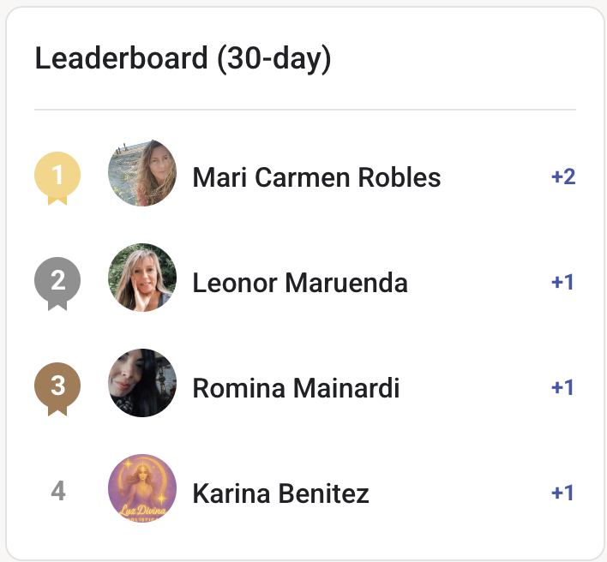Screen dimensions: 607x562
Task: Click the +2 points for Mari Carmen Robles
Action: (x=563, y=176)
